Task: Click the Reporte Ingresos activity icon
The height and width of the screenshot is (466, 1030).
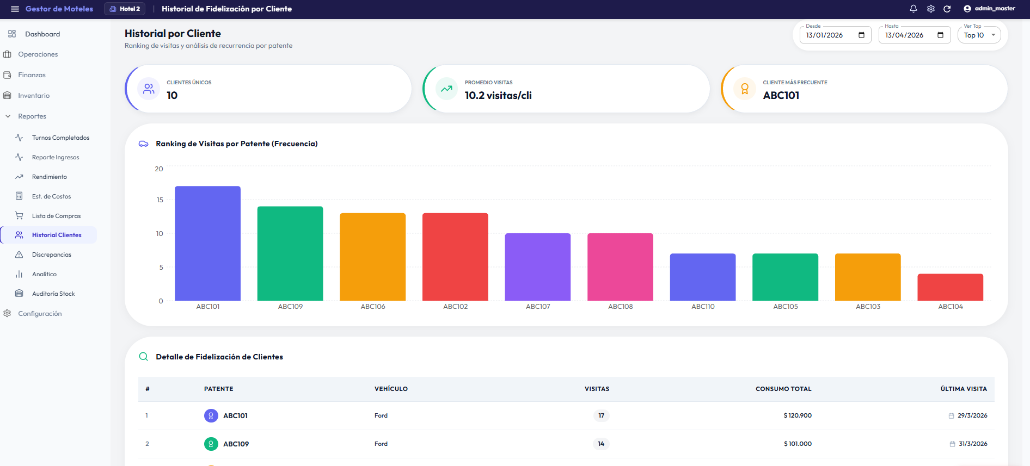Action: [x=19, y=157]
